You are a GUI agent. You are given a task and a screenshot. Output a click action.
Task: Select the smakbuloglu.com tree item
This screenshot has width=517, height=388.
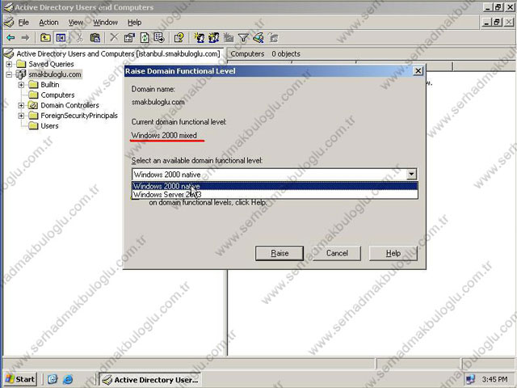(55, 74)
